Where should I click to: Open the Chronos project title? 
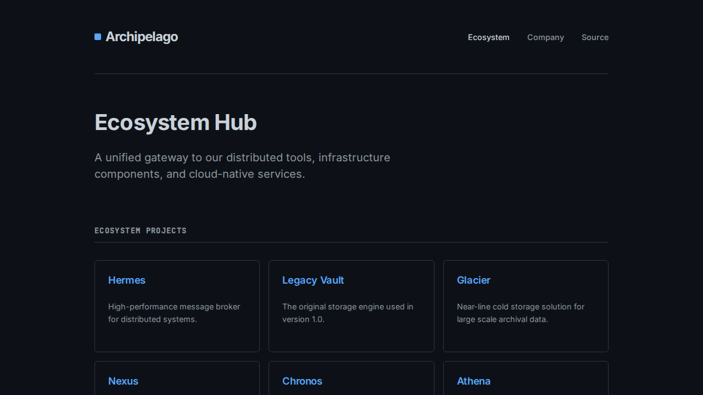[302, 381]
